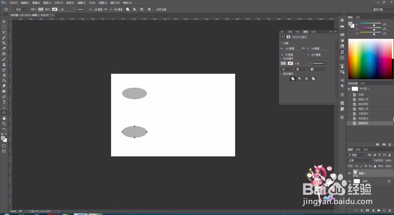Open the 3D cube panel icon

(x=342, y=117)
